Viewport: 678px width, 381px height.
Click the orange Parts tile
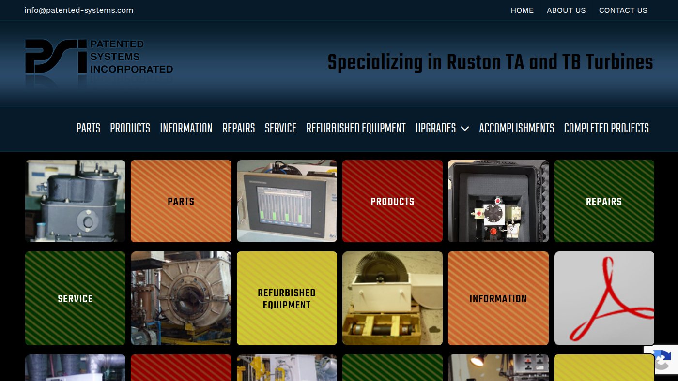tap(181, 201)
